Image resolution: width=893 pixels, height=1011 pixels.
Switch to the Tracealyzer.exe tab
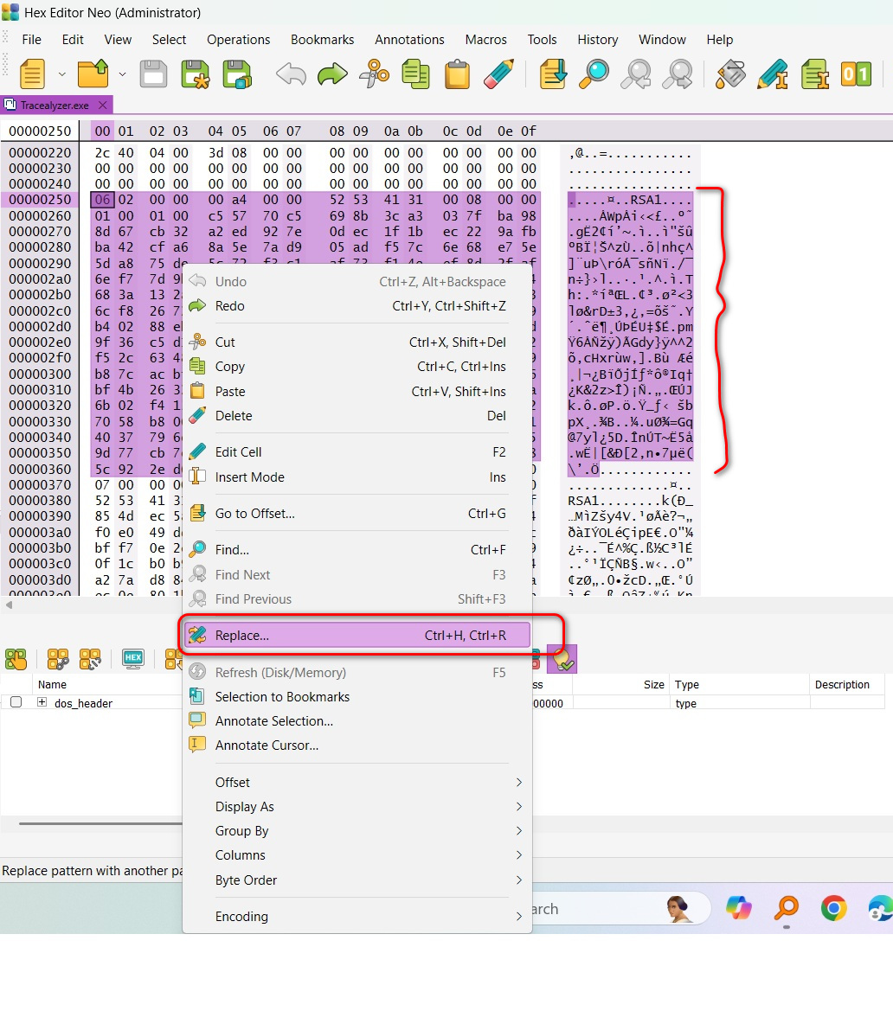[x=55, y=105]
